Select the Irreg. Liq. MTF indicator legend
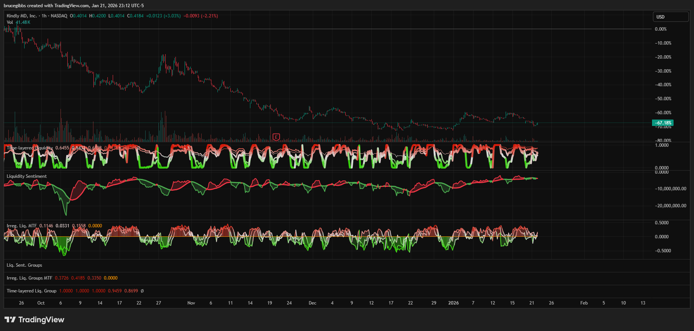The image size is (694, 331). pos(22,226)
